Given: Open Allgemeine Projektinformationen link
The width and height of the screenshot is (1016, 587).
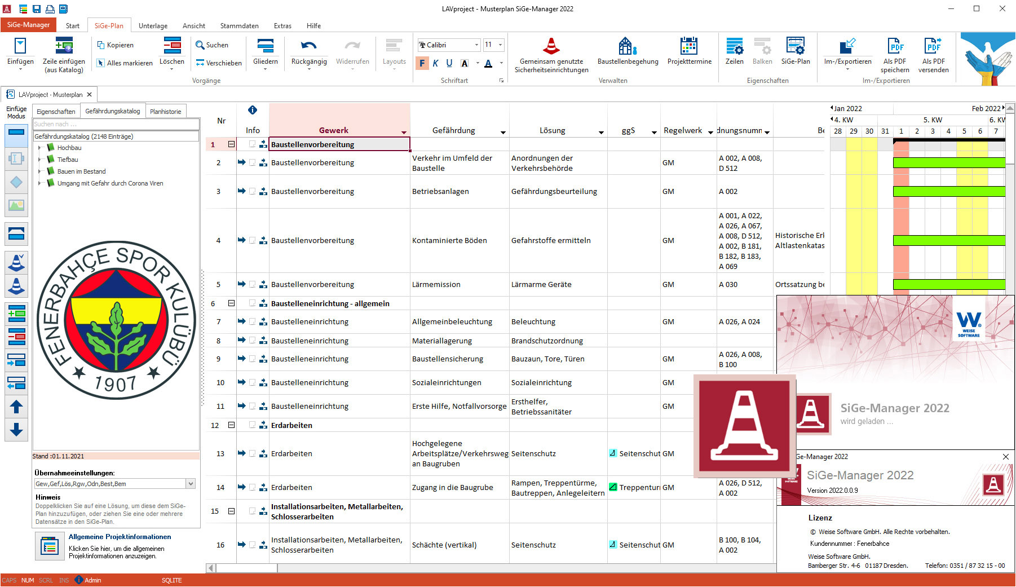Looking at the screenshot, I should coord(120,537).
